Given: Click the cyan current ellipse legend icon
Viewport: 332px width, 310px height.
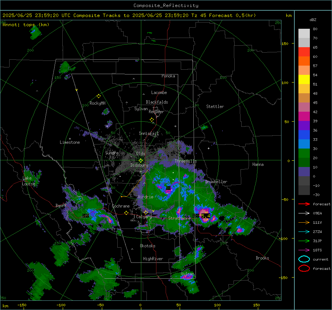Looking at the screenshot, I should coord(304,259).
